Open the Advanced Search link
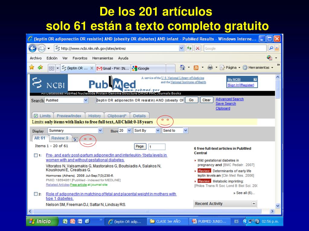The image size is (309, 231). tap(230, 99)
